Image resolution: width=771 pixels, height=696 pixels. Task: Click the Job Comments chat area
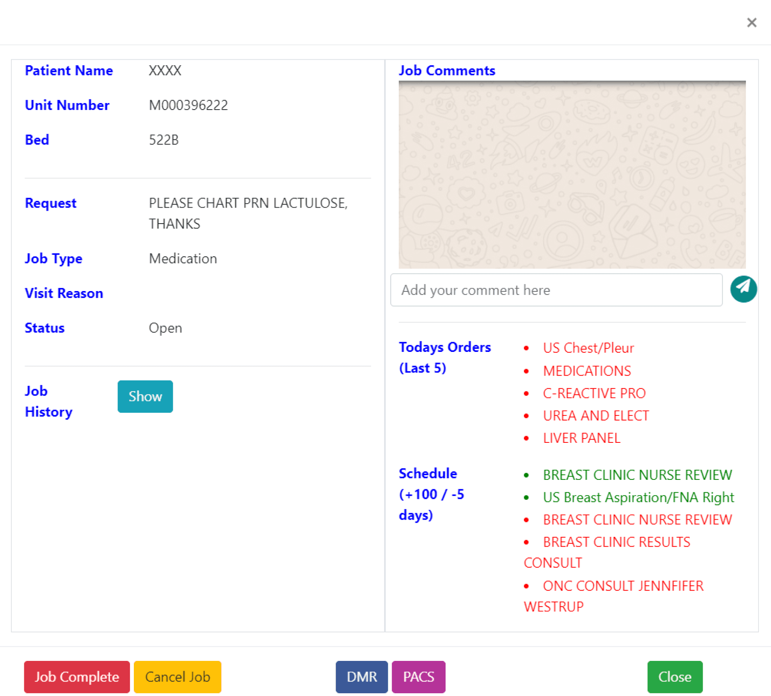point(572,174)
